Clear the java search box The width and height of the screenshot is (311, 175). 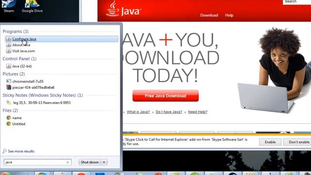68,162
